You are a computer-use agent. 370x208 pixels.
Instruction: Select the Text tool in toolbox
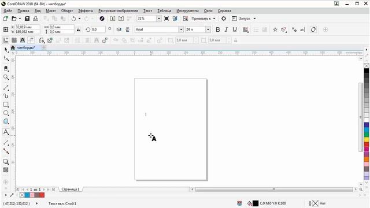[6, 132]
